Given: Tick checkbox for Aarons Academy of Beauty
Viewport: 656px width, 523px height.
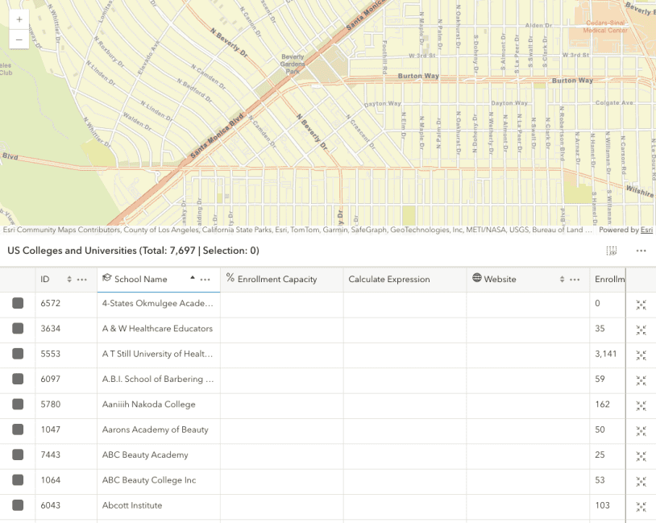Looking at the screenshot, I should point(18,430).
